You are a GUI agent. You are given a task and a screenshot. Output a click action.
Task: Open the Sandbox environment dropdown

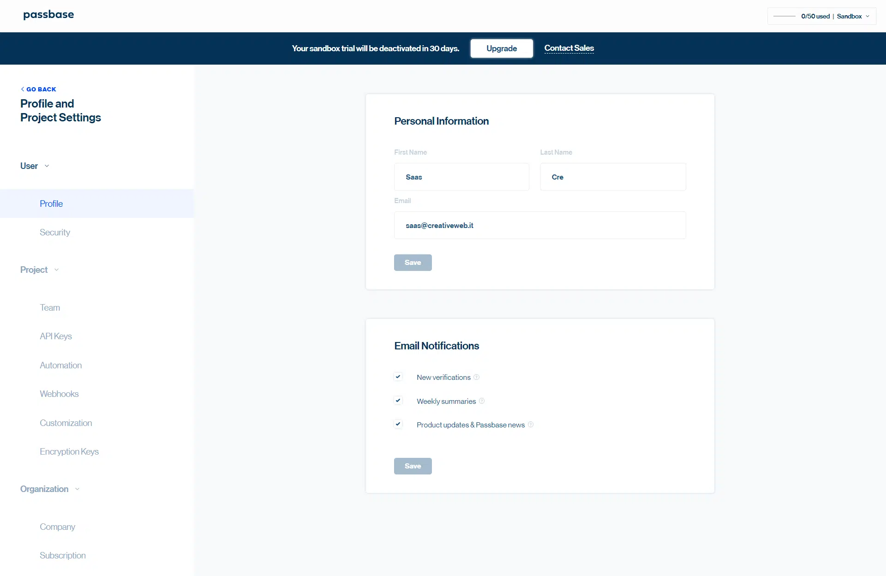click(853, 16)
